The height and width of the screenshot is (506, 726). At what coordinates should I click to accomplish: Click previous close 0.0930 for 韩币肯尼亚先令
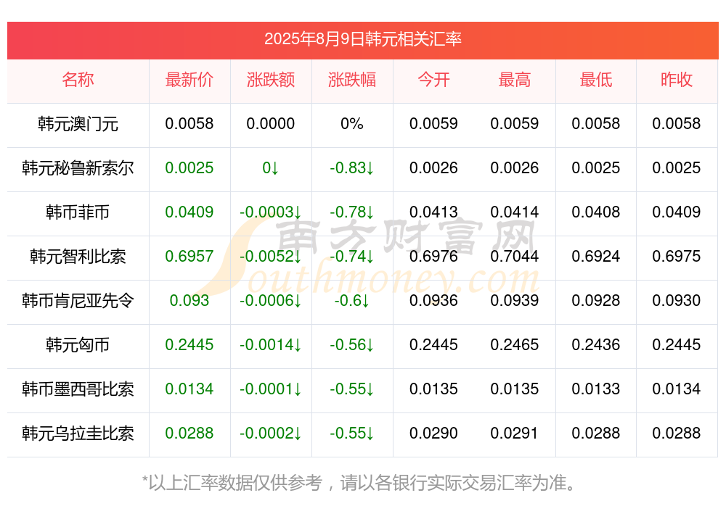[677, 301]
